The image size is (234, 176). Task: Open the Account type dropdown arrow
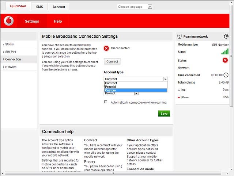click(x=165, y=79)
